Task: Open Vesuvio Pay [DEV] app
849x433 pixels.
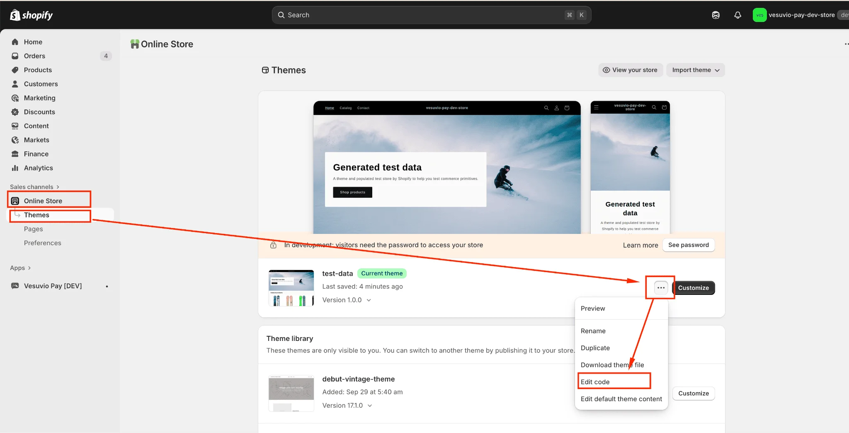Action: (x=53, y=286)
